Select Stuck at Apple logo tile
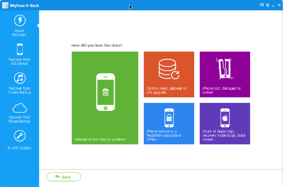 click(225, 124)
